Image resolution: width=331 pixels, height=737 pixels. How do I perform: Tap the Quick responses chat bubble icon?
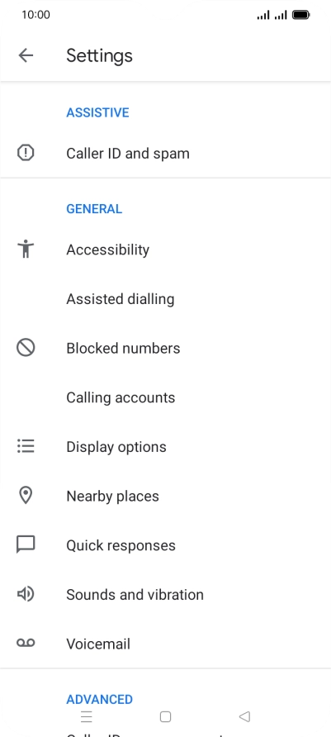(x=26, y=544)
